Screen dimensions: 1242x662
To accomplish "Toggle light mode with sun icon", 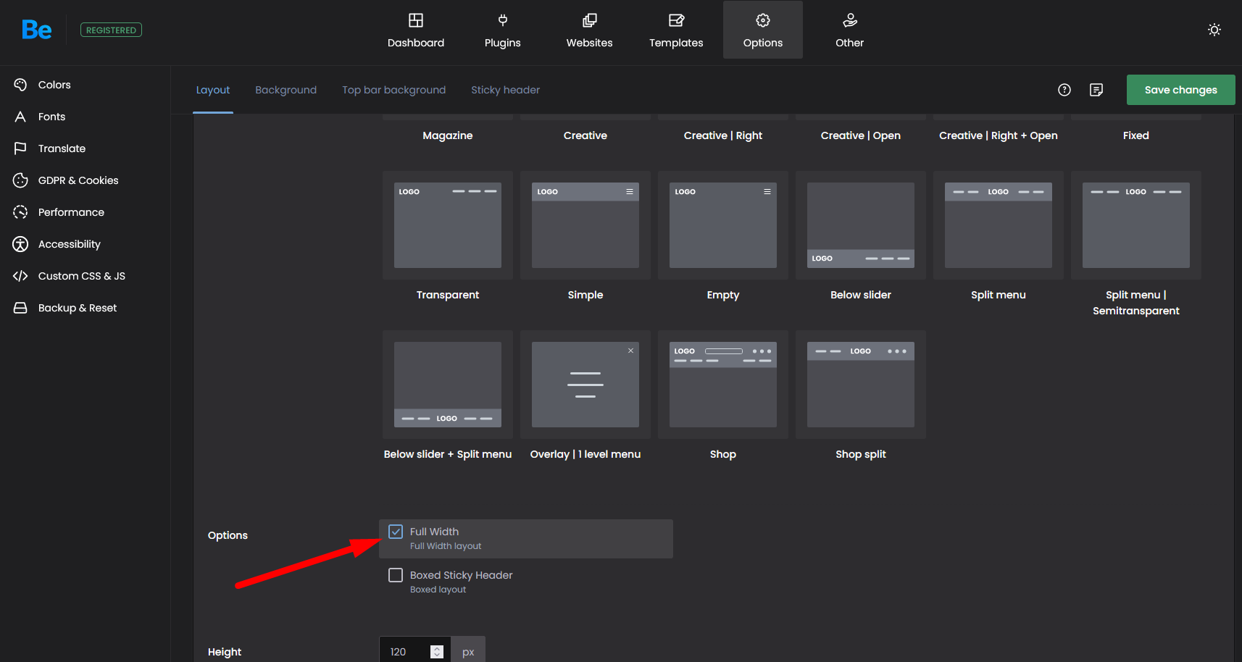I will [x=1214, y=30].
